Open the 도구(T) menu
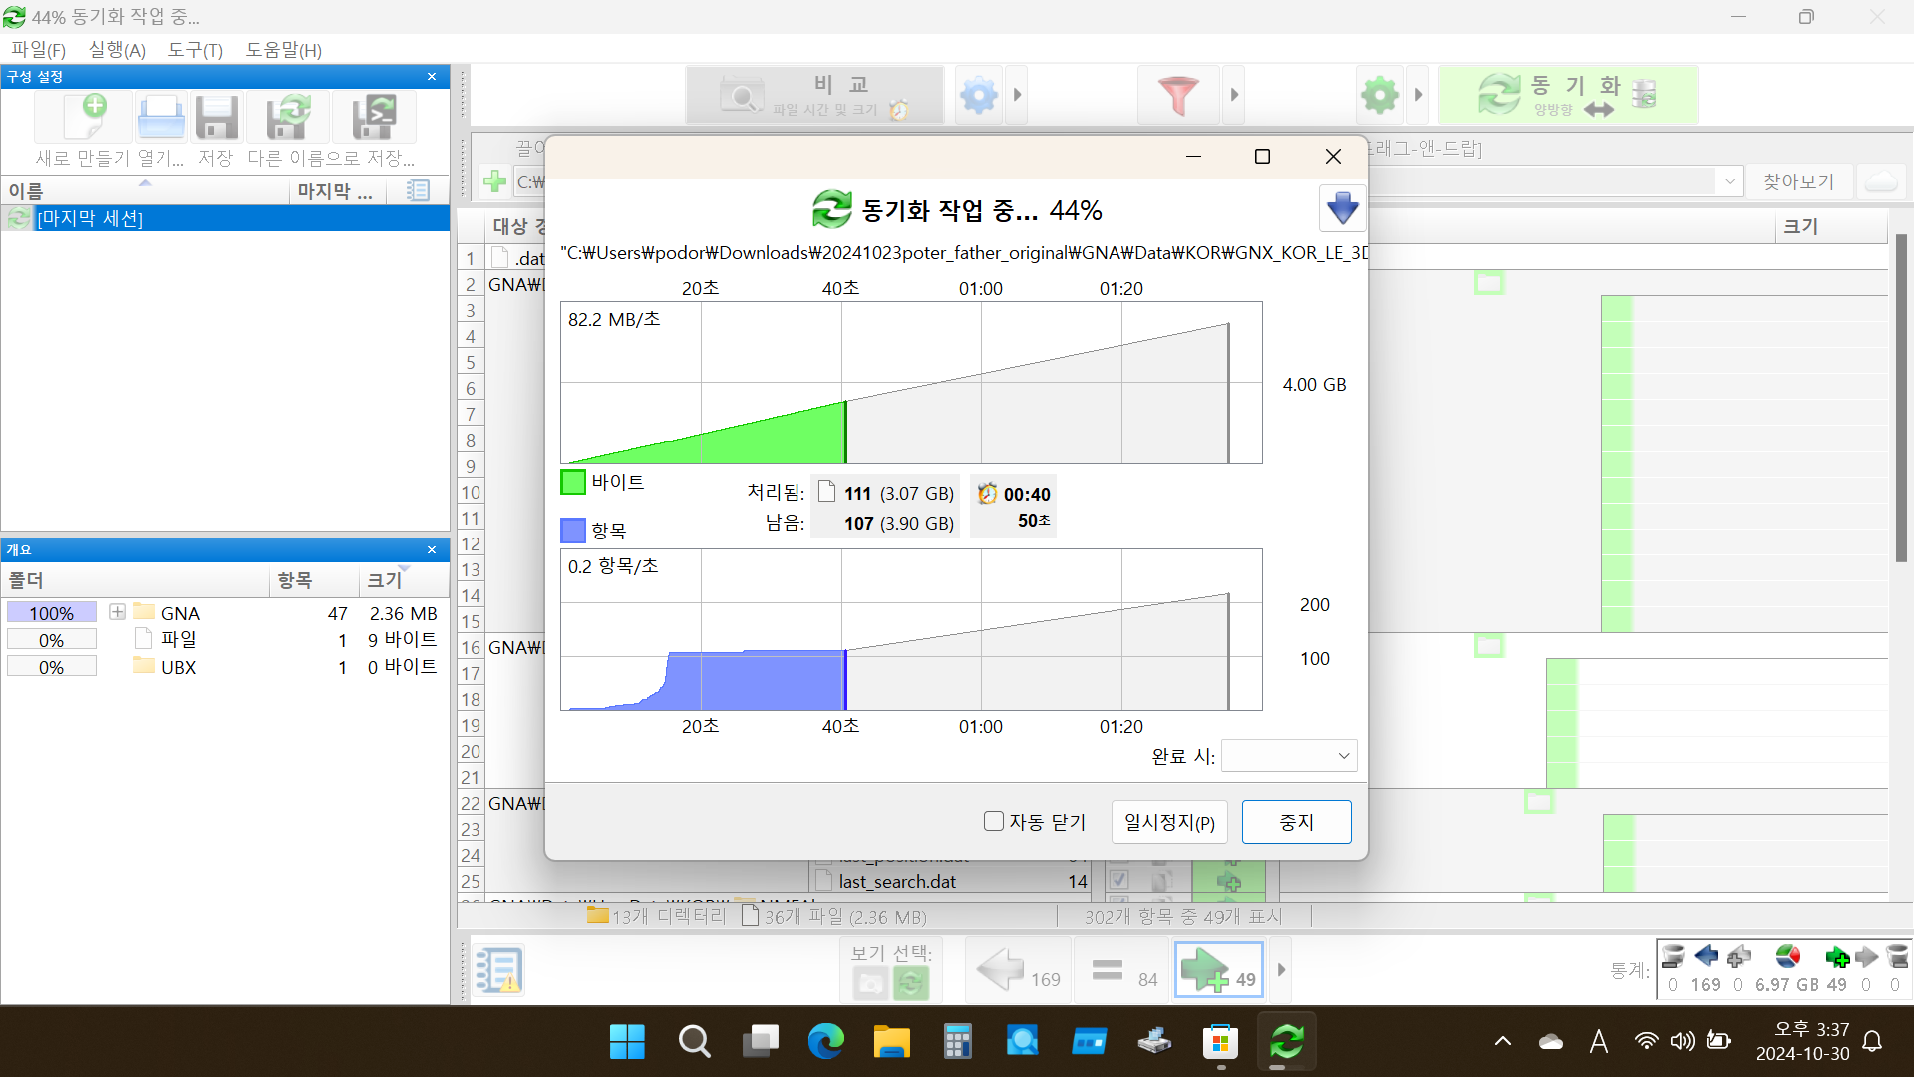 194,50
